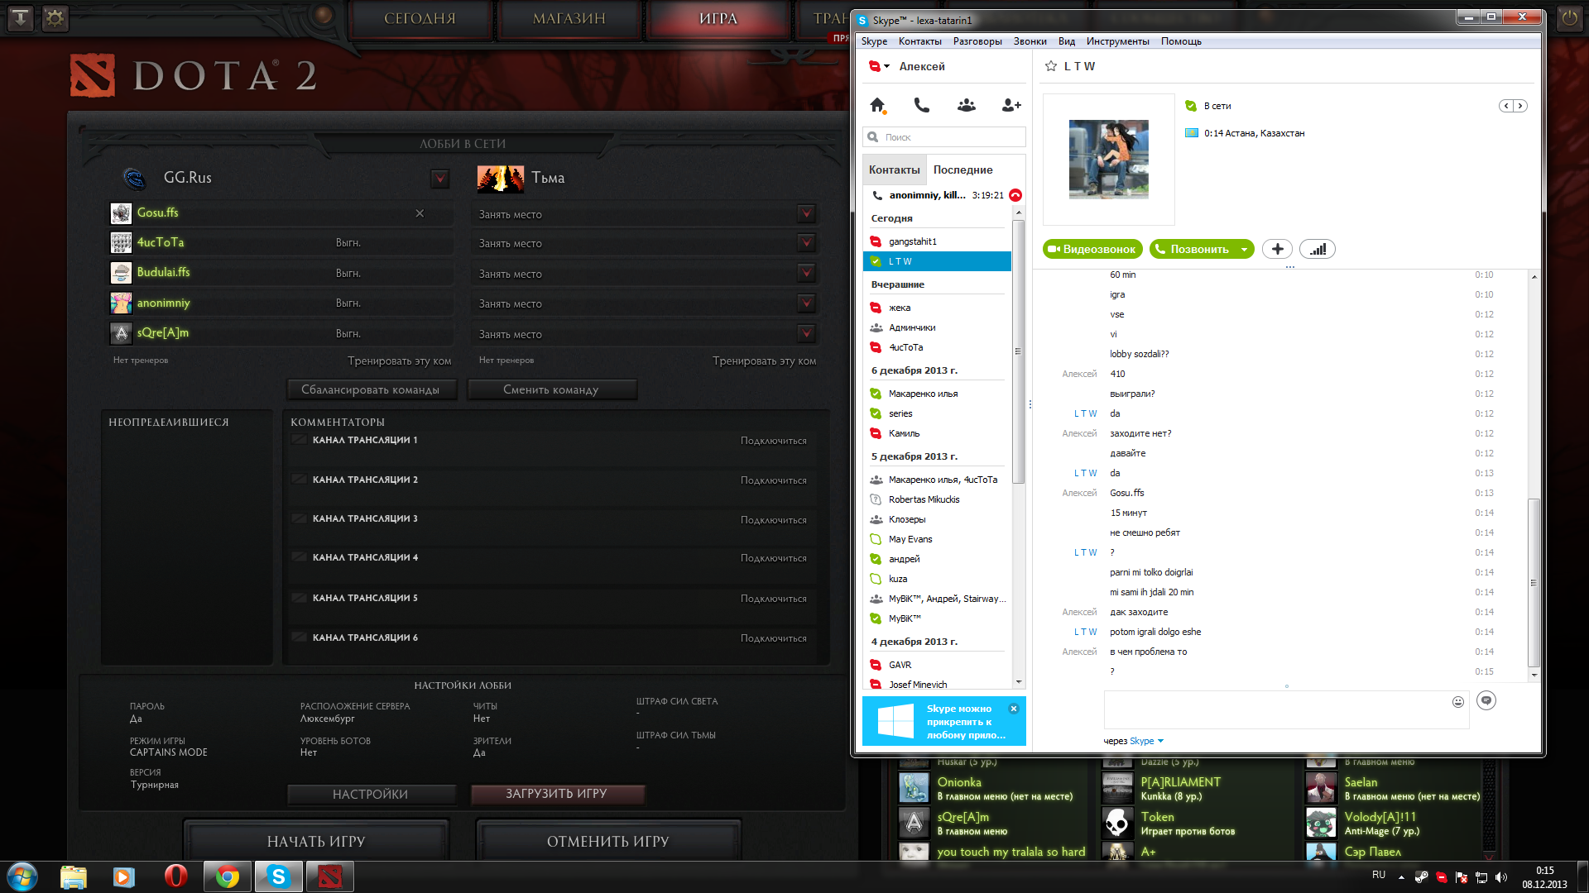Viewport: 1589px width, 893px height.
Task: Click the create group icon
Action: [x=966, y=105]
